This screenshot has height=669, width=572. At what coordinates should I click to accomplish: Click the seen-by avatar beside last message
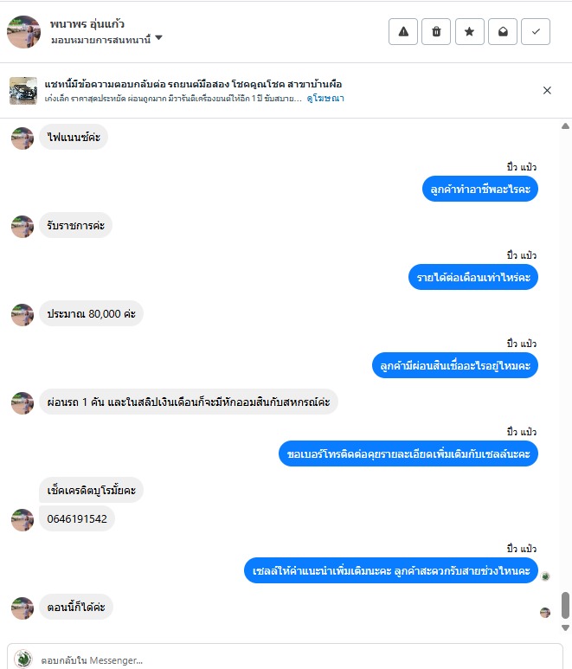tap(544, 613)
